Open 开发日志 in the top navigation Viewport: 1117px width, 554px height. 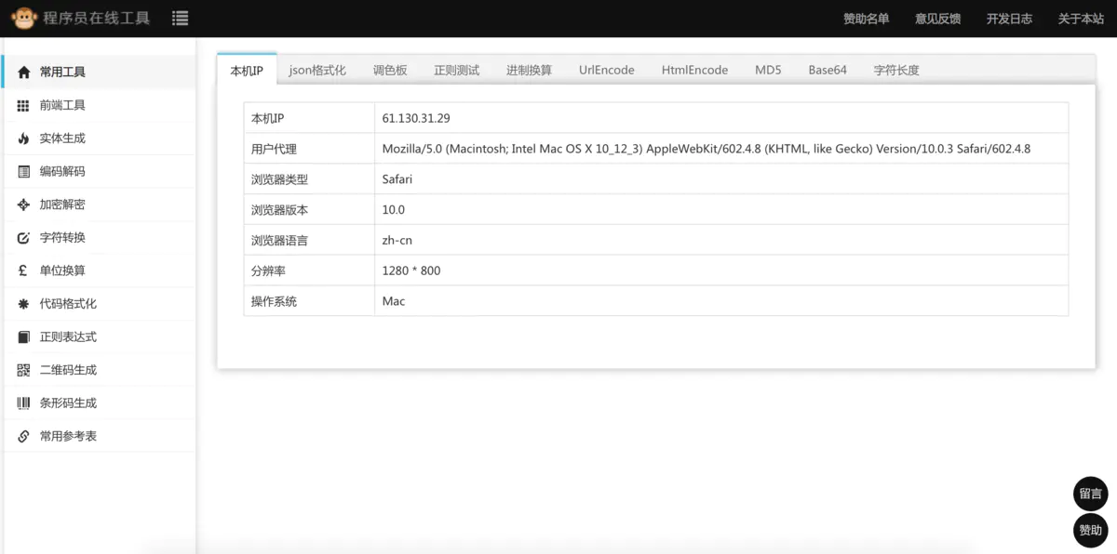coord(1009,19)
